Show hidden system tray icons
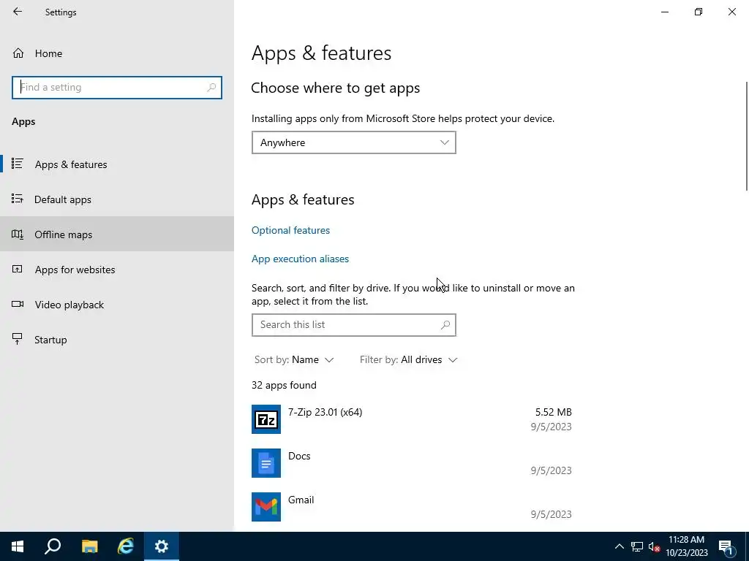Viewport: 749px width, 561px height. click(619, 546)
